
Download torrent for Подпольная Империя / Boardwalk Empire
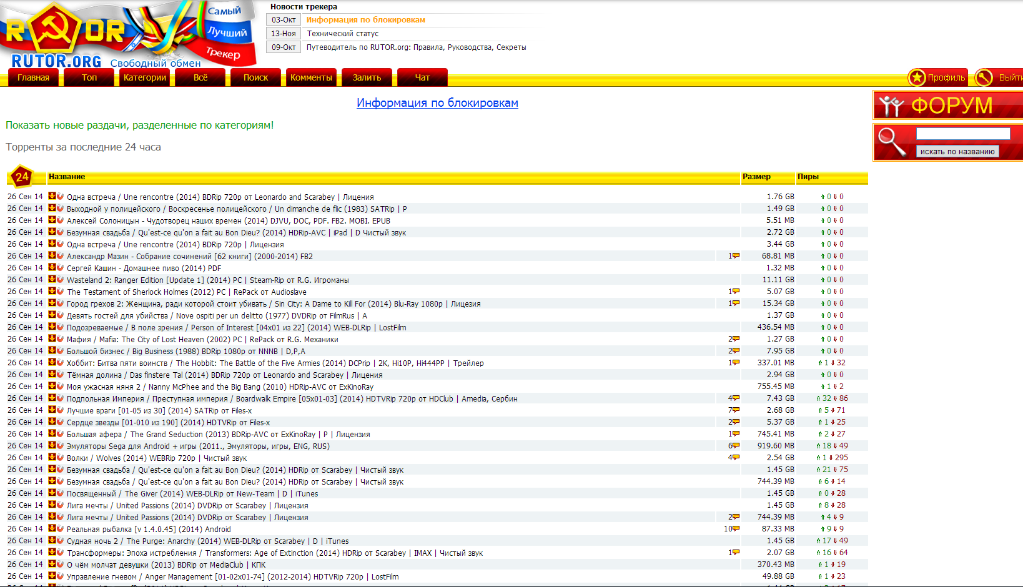coord(52,398)
